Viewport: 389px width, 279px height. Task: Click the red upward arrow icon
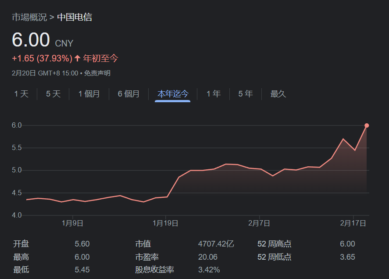(78, 58)
